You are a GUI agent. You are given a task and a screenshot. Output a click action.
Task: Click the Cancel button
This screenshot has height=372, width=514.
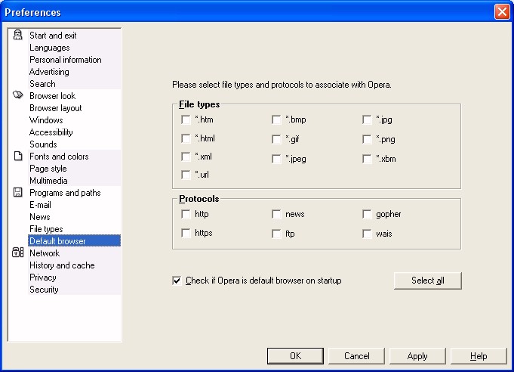coord(357,356)
